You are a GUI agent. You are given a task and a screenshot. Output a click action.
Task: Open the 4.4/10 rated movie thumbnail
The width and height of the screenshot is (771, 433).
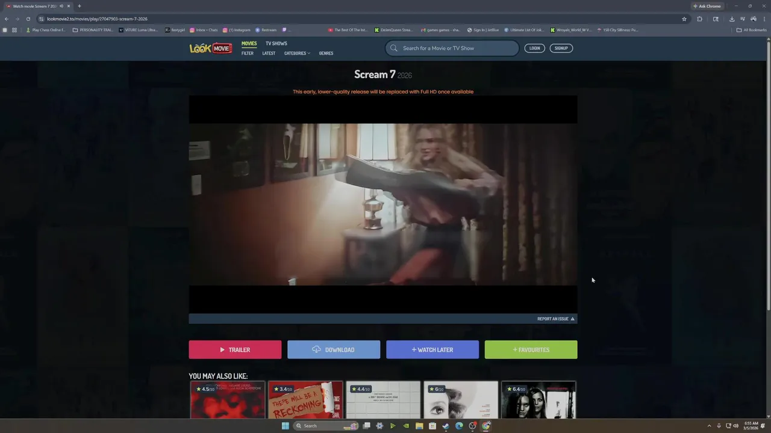[x=383, y=400]
